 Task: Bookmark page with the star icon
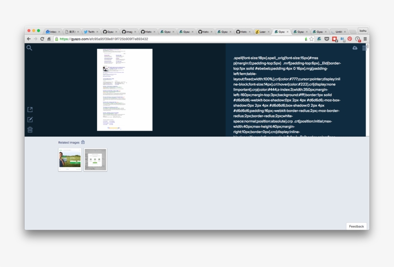[x=311, y=39]
